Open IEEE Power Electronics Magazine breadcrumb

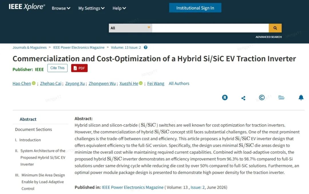pyautogui.click(x=79, y=47)
